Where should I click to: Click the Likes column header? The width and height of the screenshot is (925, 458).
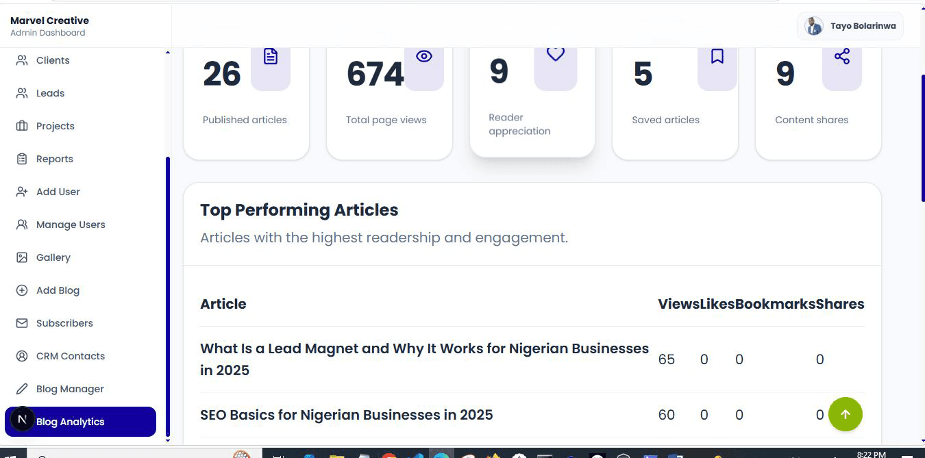pyautogui.click(x=717, y=304)
